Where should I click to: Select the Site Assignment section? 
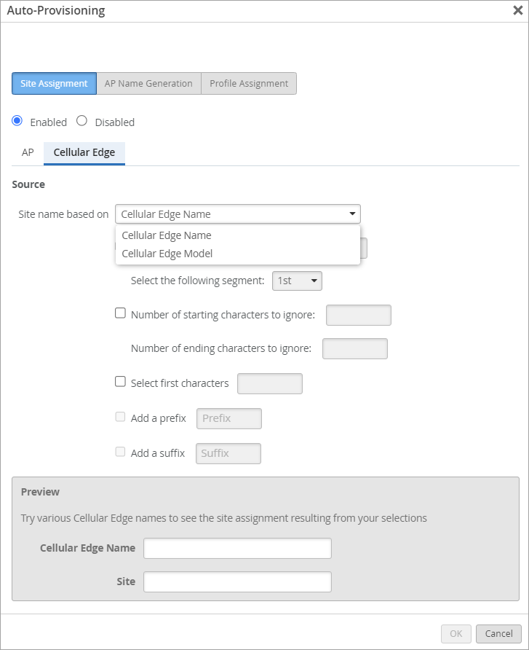click(x=54, y=83)
